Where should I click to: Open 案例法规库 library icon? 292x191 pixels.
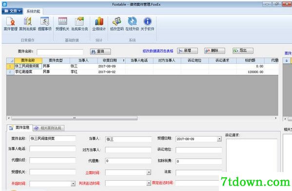[28, 24]
